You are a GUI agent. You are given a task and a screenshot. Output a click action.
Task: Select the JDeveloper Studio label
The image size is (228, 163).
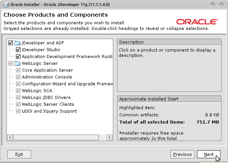click(x=41, y=50)
